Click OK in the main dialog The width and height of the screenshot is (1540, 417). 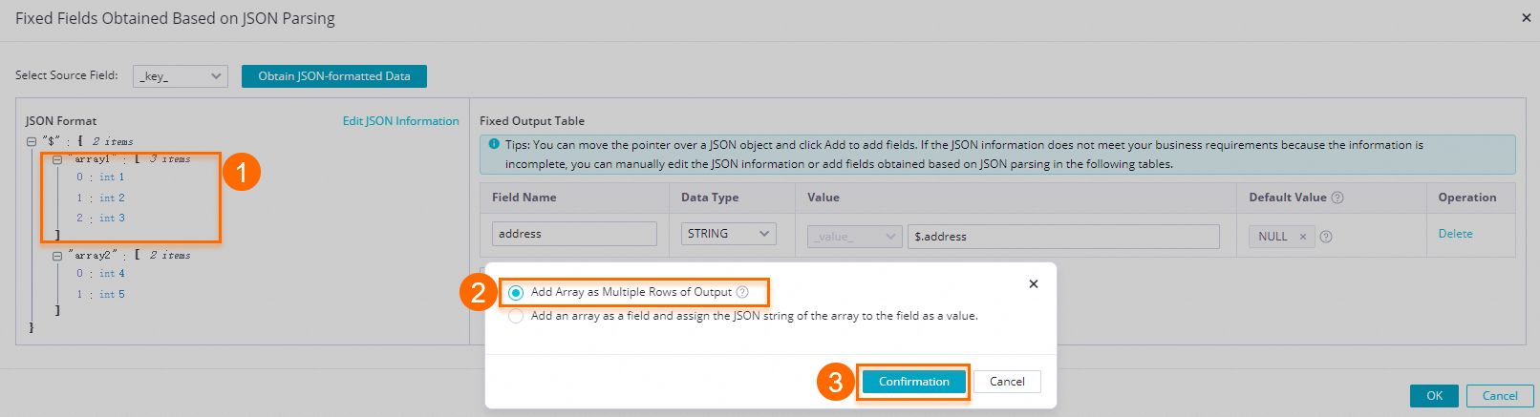coord(1434,396)
